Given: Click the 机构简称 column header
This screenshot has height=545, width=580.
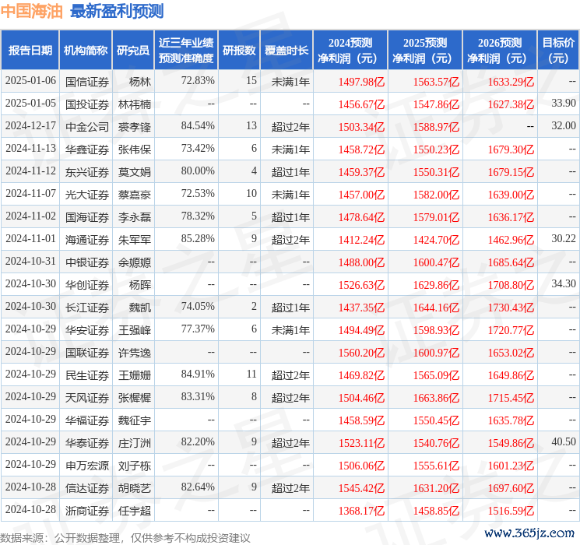Looking at the screenshot, I should pos(86,51).
